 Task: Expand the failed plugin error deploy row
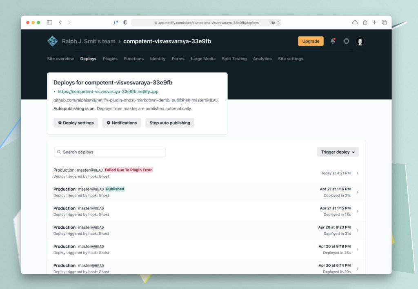[358, 173]
